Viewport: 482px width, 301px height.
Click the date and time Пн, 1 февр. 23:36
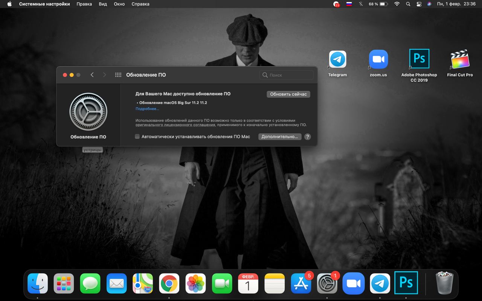[x=456, y=4]
